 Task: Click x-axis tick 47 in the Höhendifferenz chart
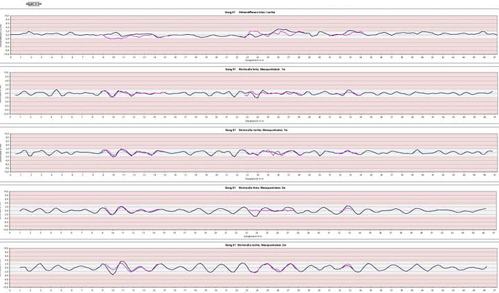point(494,57)
